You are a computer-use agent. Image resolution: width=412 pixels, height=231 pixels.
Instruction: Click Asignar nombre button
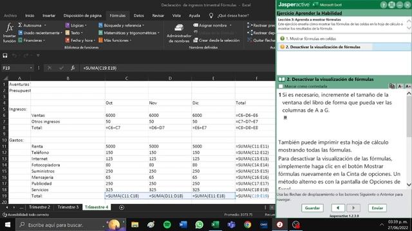(210, 26)
